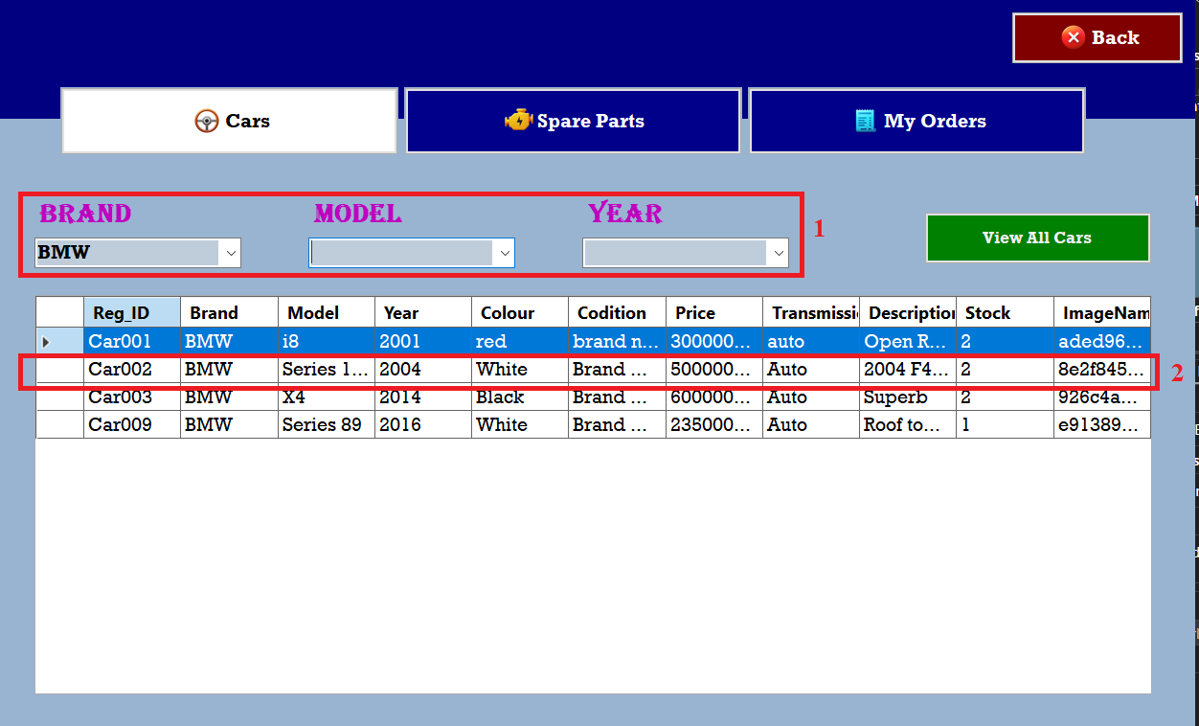Click the Brand combo box showing BMW
The height and width of the screenshot is (726, 1199).
point(138,253)
